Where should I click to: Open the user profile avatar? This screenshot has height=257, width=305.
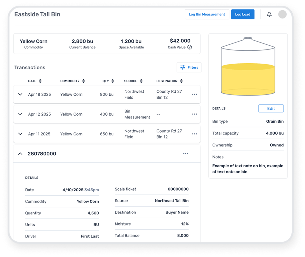282,14
